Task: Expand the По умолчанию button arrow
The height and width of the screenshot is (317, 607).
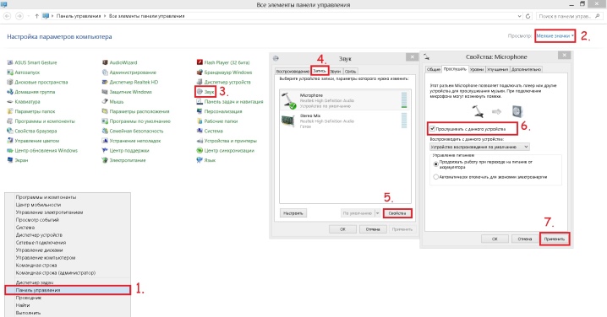Action: pyautogui.click(x=377, y=213)
